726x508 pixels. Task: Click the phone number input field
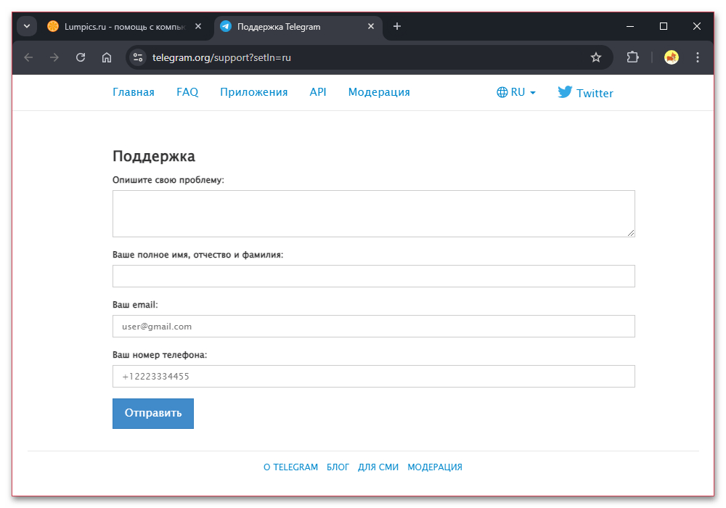click(x=374, y=376)
